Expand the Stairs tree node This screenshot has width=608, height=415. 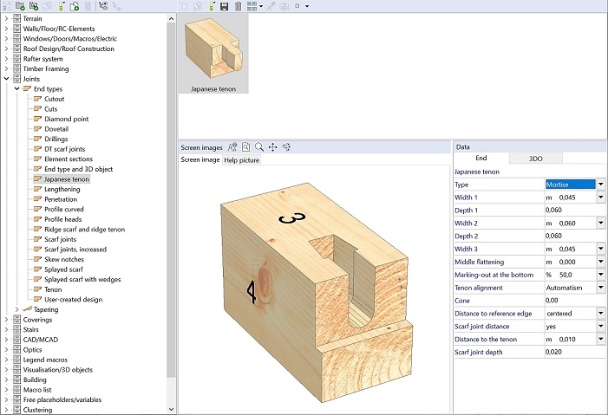click(x=6, y=329)
